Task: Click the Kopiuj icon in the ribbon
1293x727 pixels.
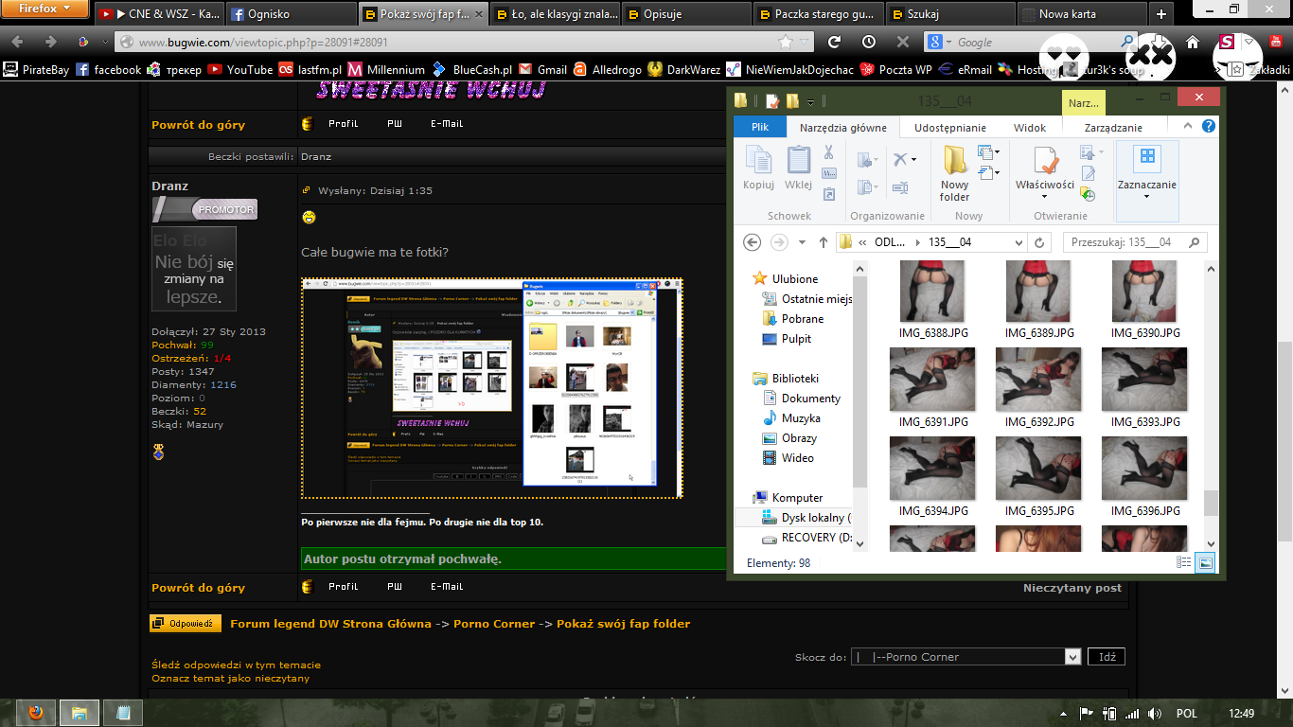Action: 758,161
